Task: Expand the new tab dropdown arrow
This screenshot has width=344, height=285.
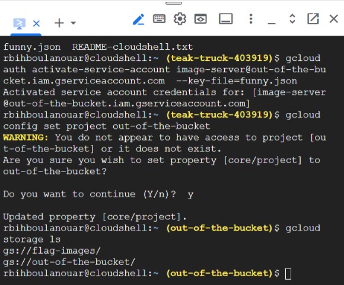Action: point(74,23)
